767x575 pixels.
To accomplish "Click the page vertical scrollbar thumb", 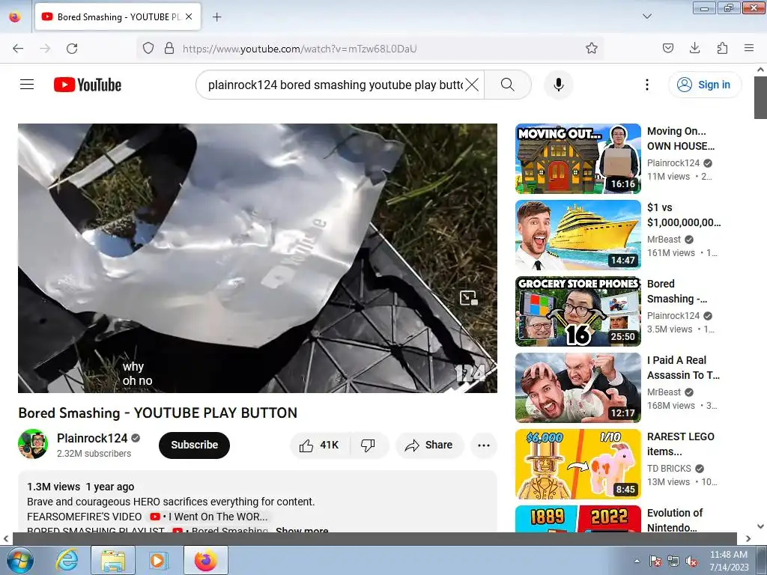I will point(760,97).
